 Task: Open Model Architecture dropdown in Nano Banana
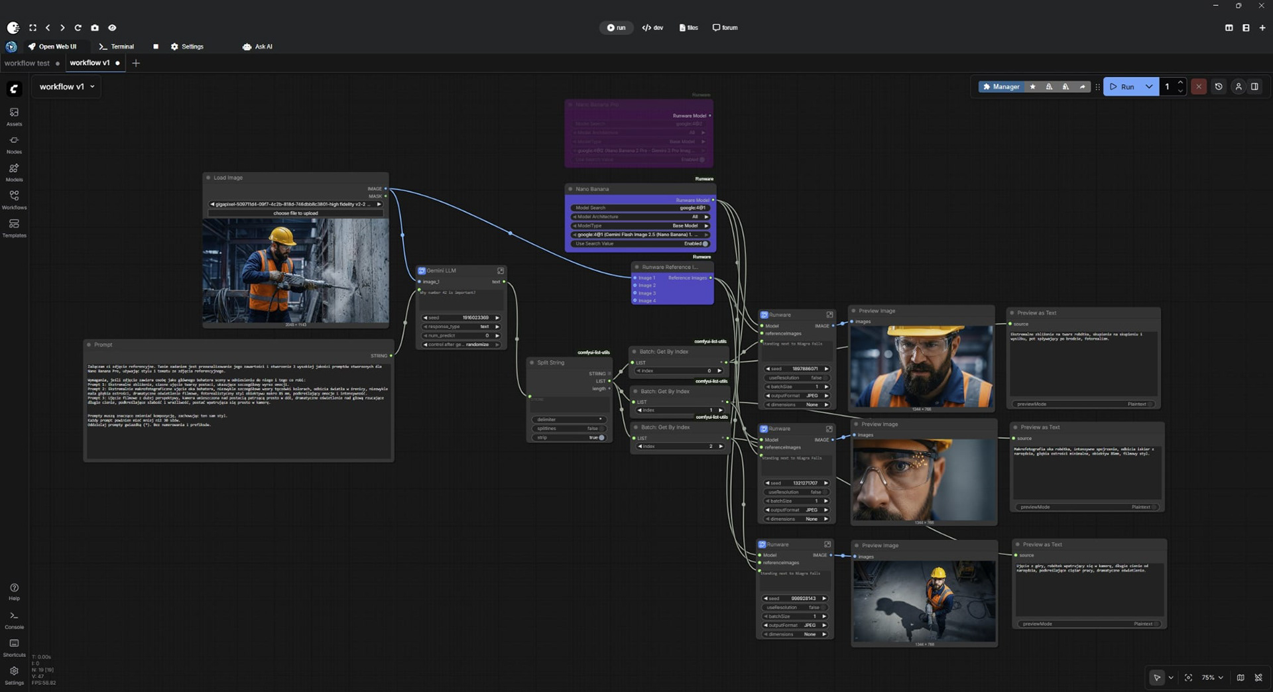pyautogui.click(x=640, y=217)
